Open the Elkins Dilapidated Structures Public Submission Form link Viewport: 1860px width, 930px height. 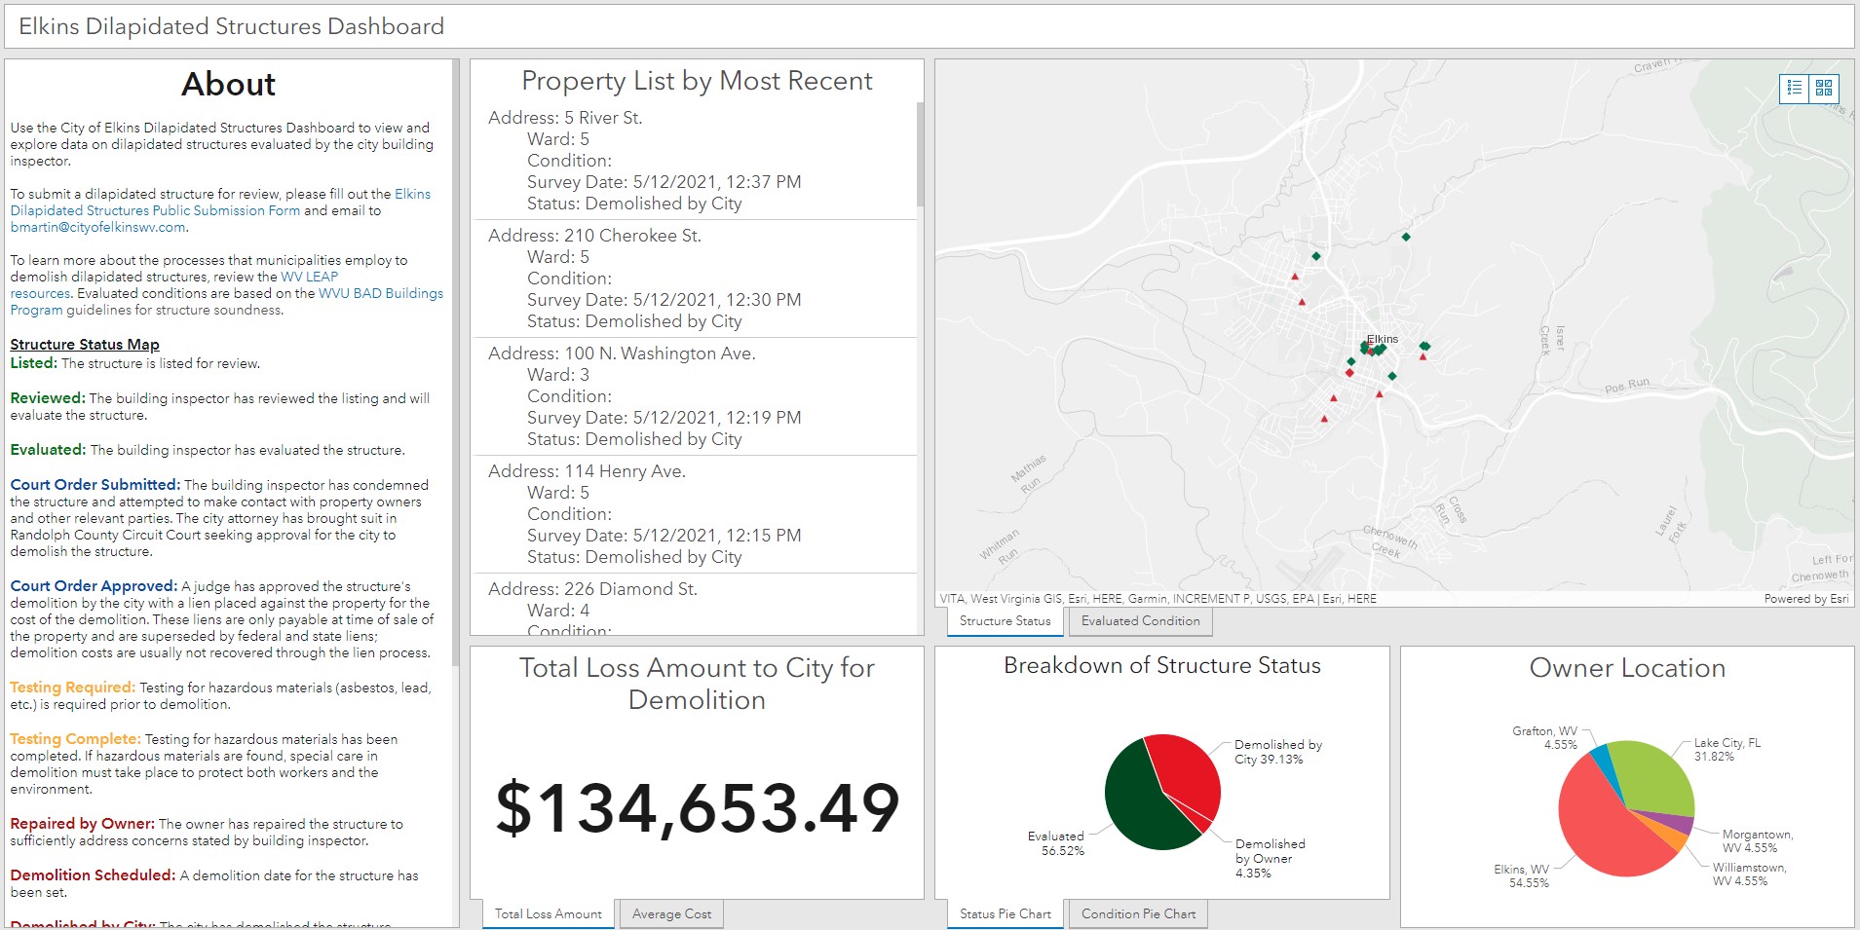[155, 210]
